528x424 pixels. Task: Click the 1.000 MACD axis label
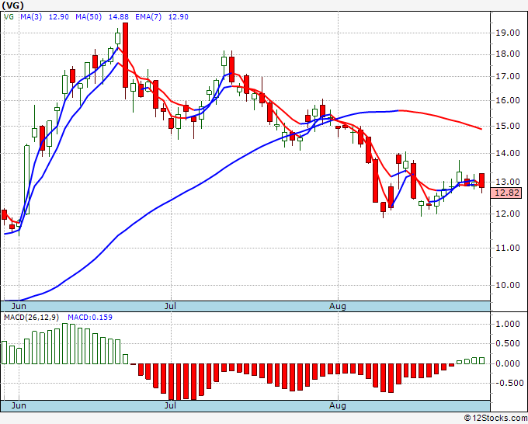(x=508, y=324)
